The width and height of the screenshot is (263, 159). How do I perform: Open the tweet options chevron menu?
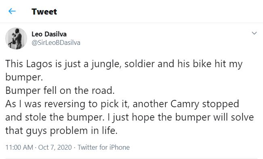[254, 33]
